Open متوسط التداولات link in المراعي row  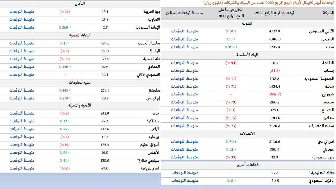[22, 129]
